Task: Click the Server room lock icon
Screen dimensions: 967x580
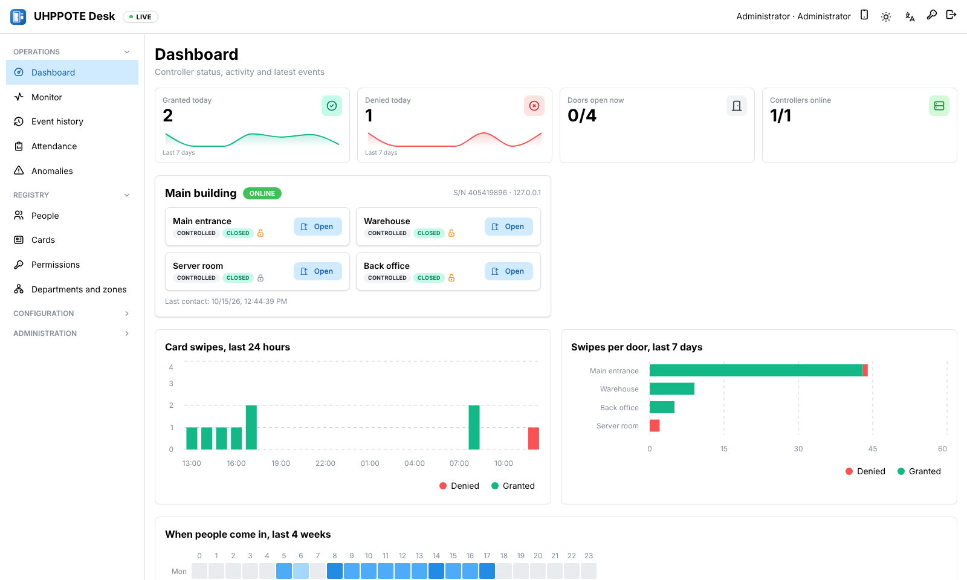Action: 260,278
